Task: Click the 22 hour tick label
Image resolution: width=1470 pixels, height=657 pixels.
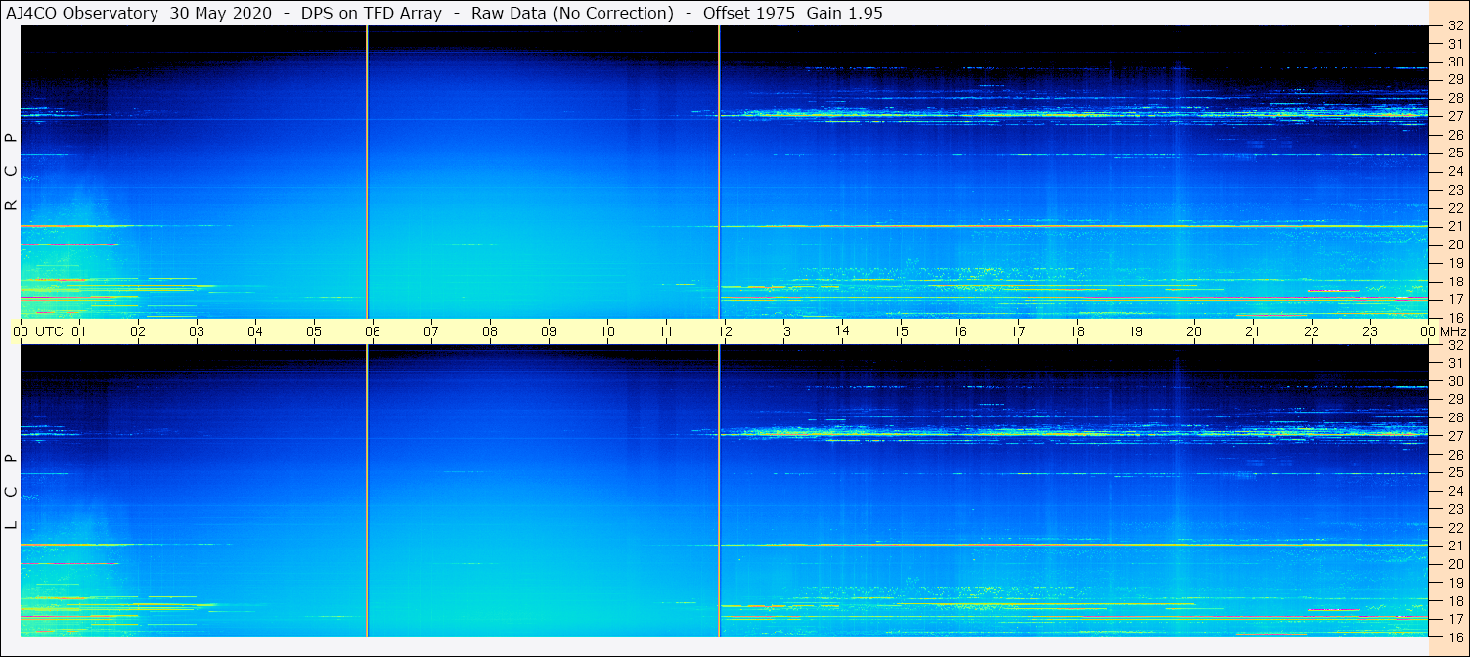Action: tap(1312, 331)
